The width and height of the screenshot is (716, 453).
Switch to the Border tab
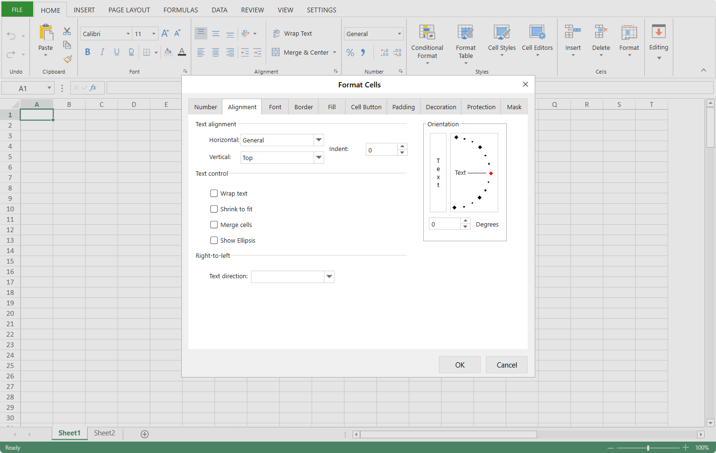304,107
